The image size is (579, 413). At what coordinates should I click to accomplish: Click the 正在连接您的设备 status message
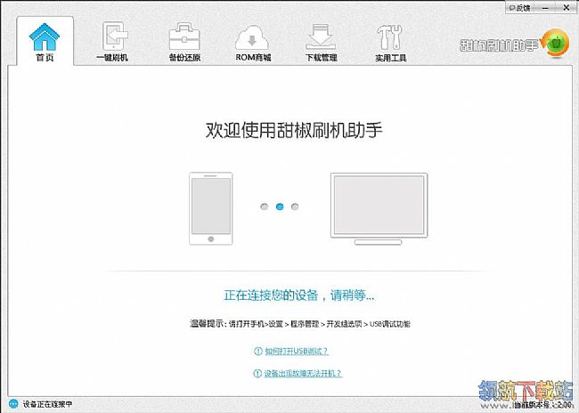click(298, 296)
